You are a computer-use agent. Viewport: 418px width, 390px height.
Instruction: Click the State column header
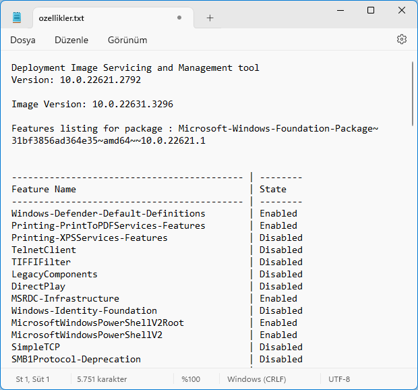pyautogui.click(x=273, y=189)
